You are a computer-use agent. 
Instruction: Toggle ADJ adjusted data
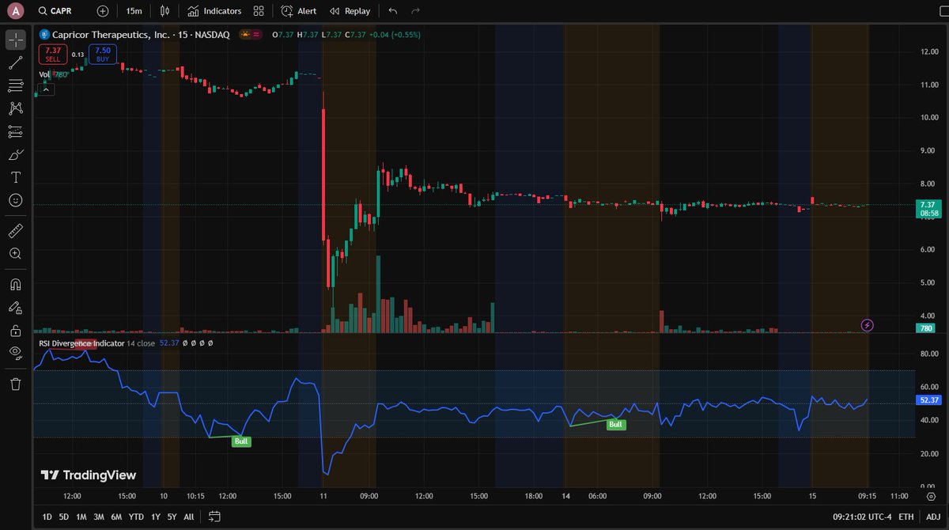[932, 517]
